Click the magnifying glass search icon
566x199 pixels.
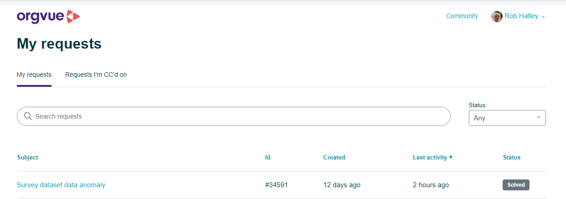point(28,116)
